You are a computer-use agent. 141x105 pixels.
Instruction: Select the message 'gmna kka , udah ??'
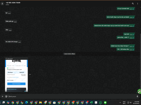(x=125, y=38)
